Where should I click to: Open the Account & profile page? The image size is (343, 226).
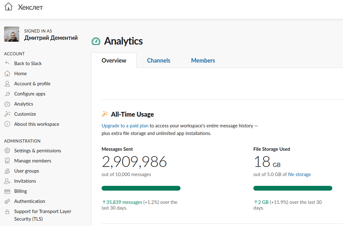pos(33,83)
